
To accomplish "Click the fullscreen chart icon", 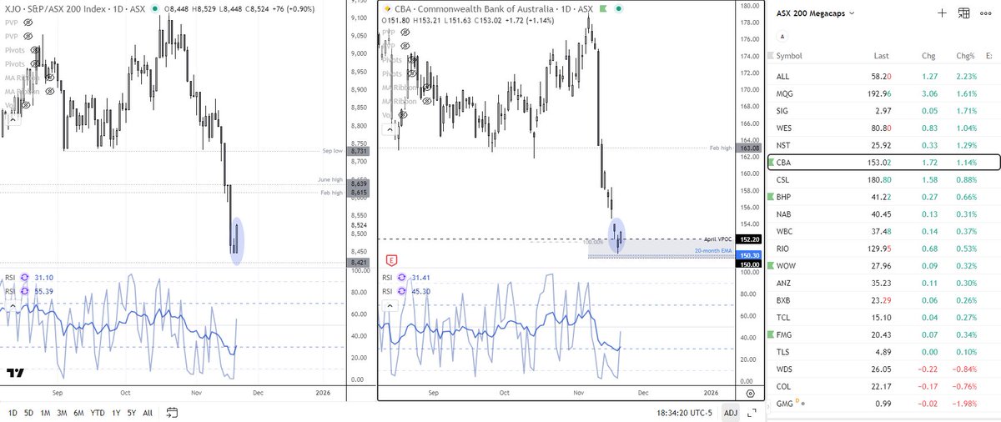I will pos(752,412).
